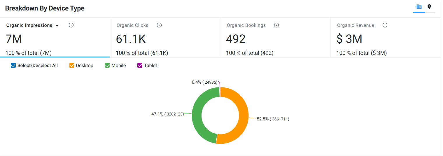The width and height of the screenshot is (443, 156).
Task: Select the Organic Bookings metric tab
Action: tap(275, 37)
